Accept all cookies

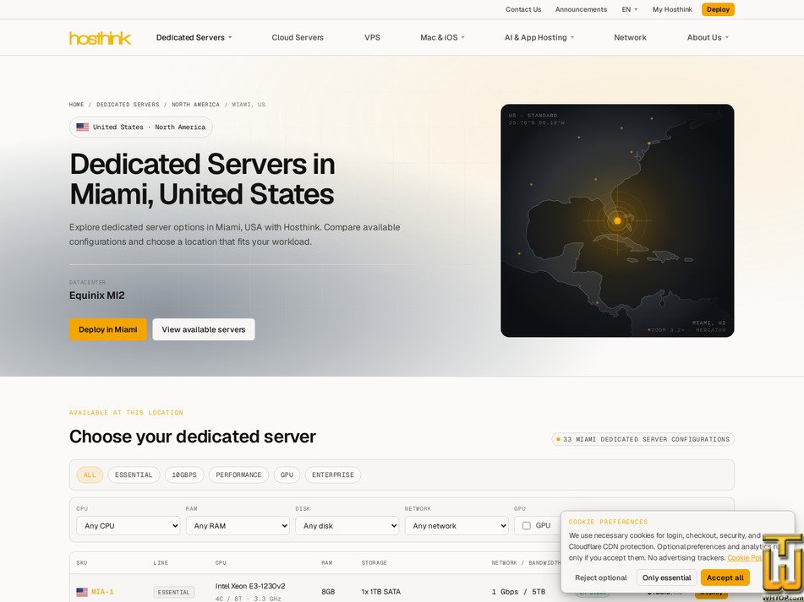point(725,578)
